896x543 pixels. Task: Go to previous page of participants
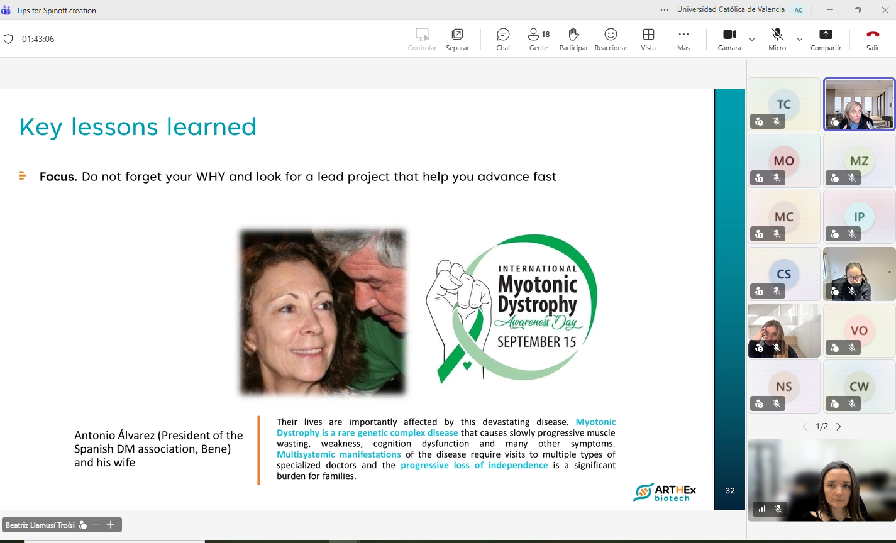(x=805, y=427)
